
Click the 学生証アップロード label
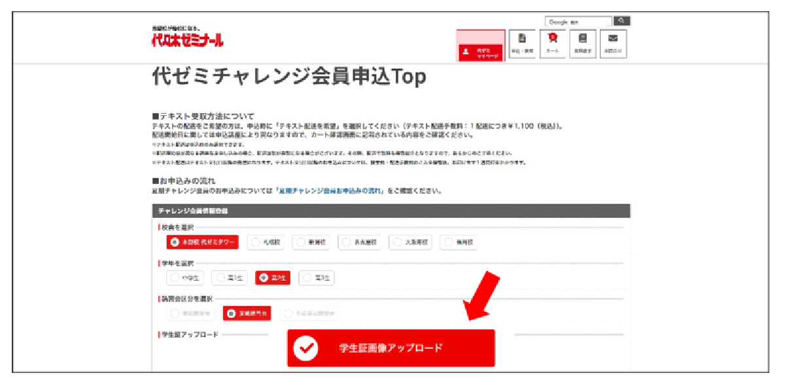(x=190, y=334)
